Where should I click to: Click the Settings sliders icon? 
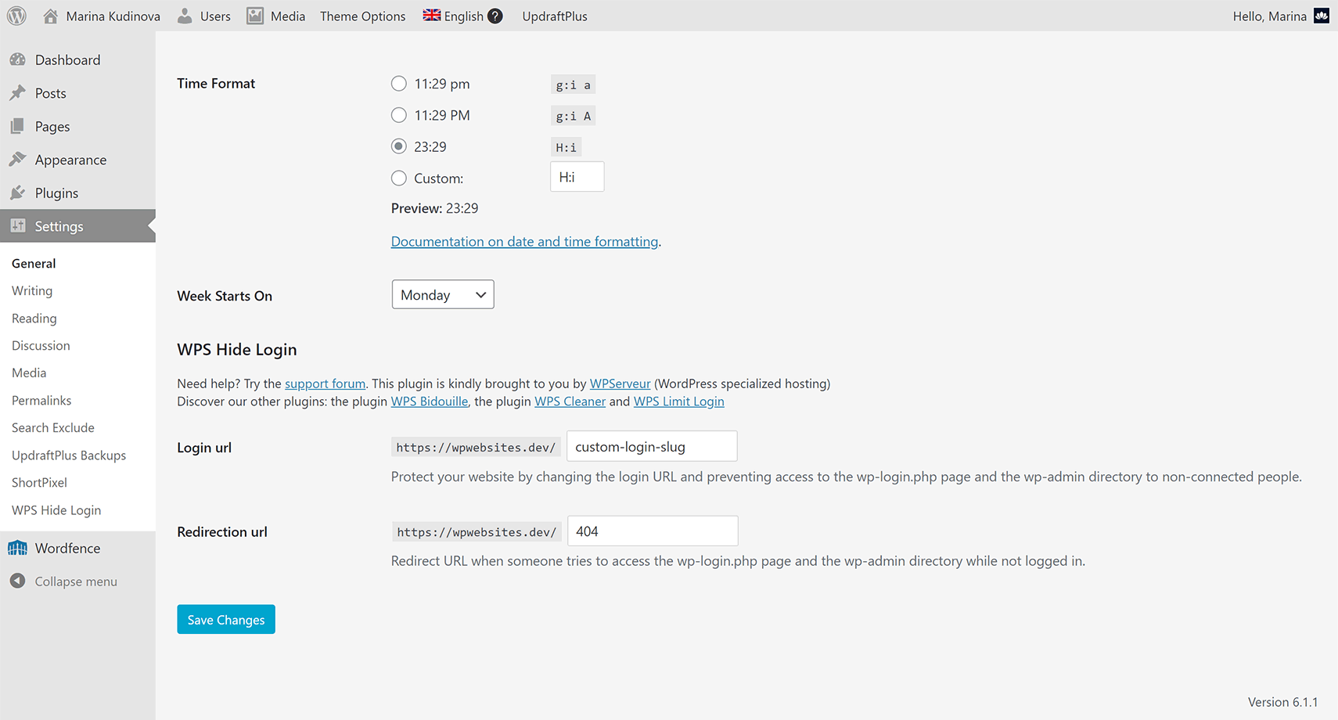point(17,225)
